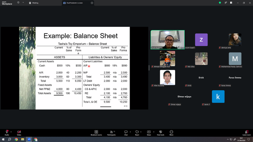The height and width of the screenshot is (142, 253).
Task: Select kevin's blue K avatar
Action: (x=218, y=97)
